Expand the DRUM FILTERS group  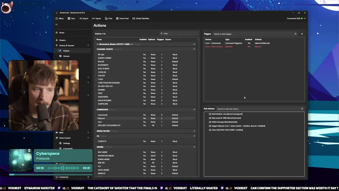pos(194,131)
